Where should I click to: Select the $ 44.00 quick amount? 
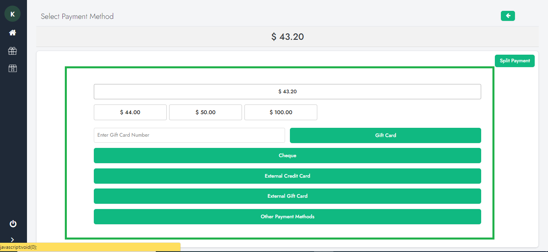(x=130, y=113)
